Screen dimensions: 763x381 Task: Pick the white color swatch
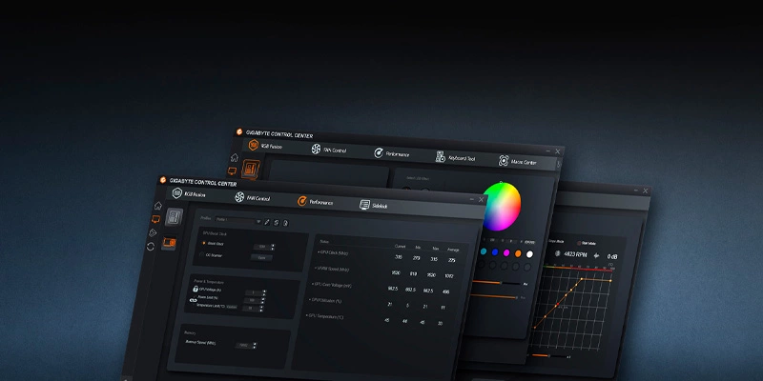click(529, 254)
